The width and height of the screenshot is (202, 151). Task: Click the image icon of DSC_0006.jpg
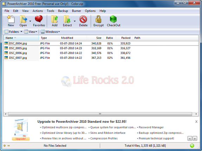pyautogui.click(x=6, y=53)
